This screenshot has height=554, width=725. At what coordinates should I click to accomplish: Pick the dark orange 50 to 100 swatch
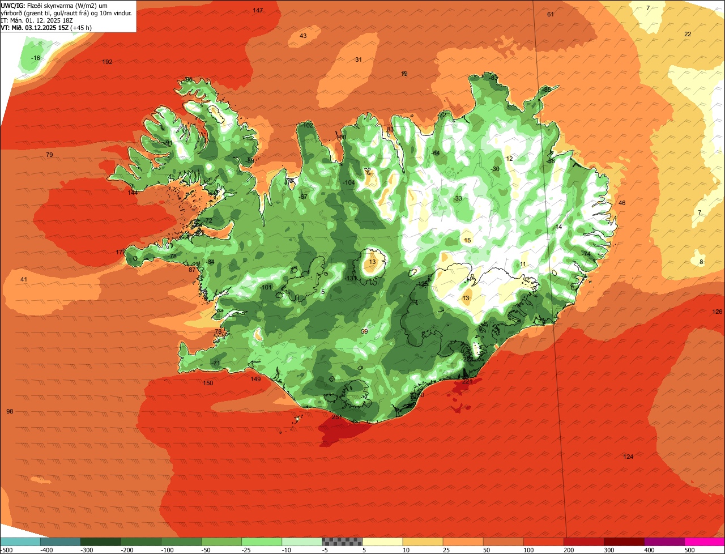(503, 542)
